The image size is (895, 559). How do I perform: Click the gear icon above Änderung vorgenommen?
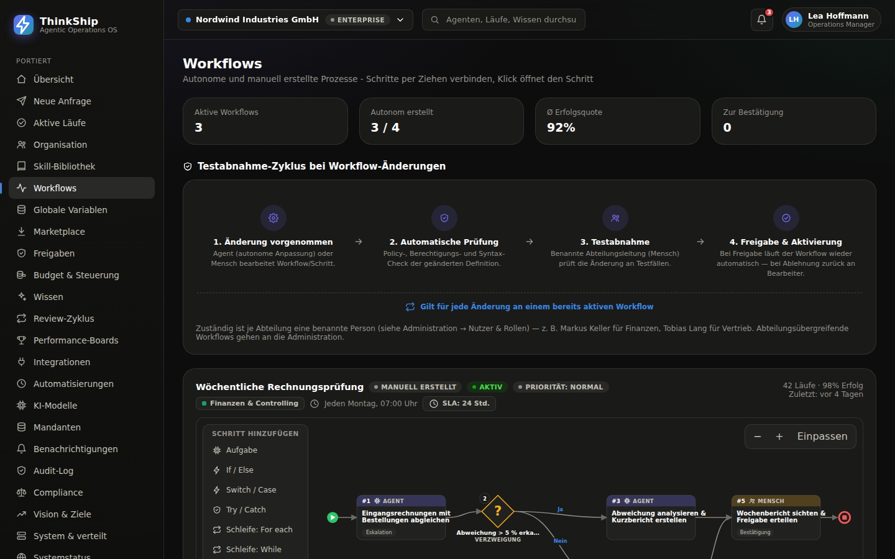(x=273, y=218)
